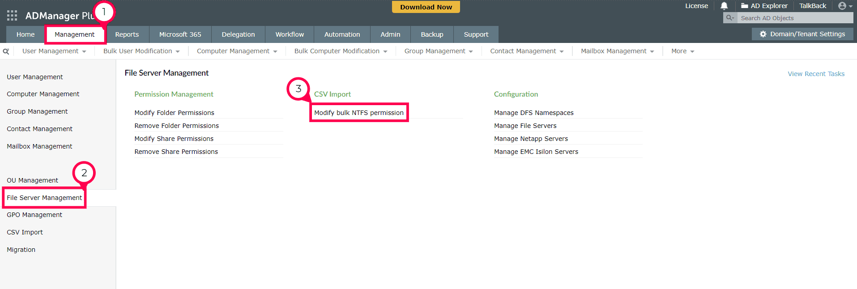Open AD Explorer

(x=764, y=6)
